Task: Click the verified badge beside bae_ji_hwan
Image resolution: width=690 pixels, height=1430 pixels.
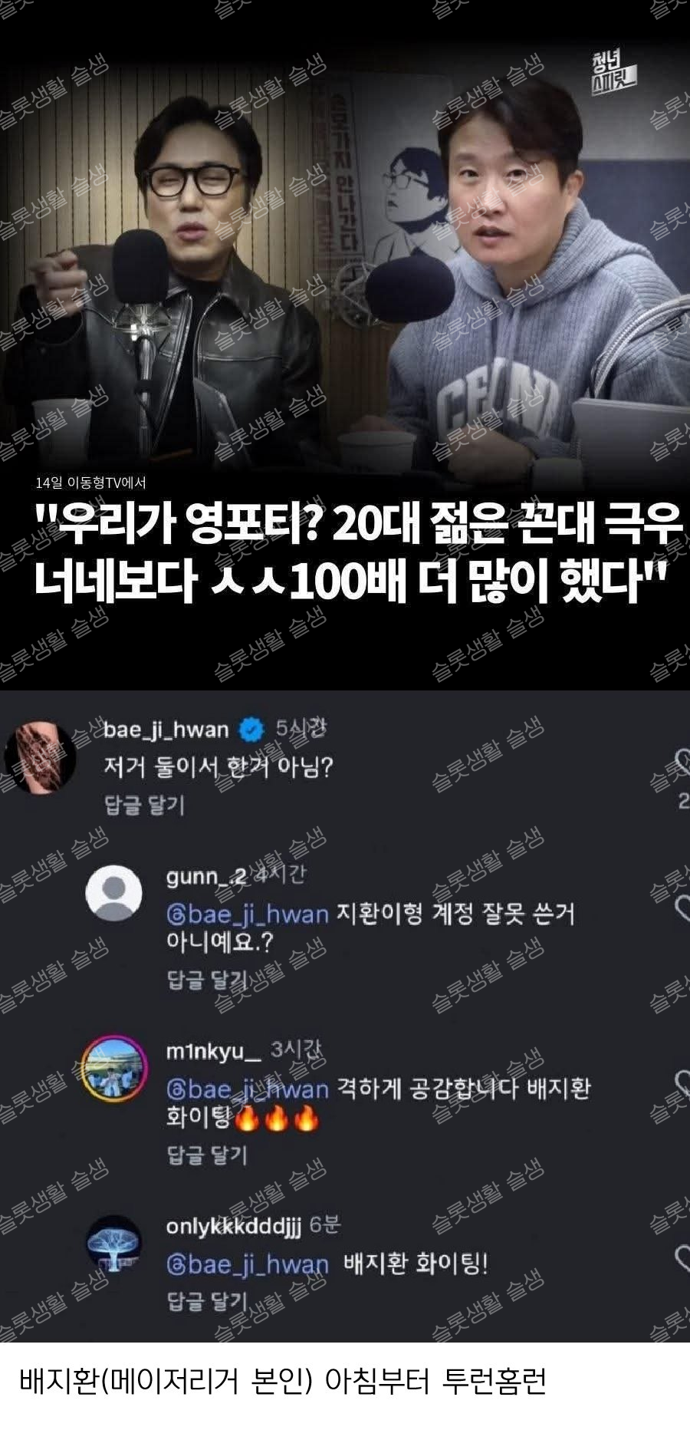Action: click(251, 729)
